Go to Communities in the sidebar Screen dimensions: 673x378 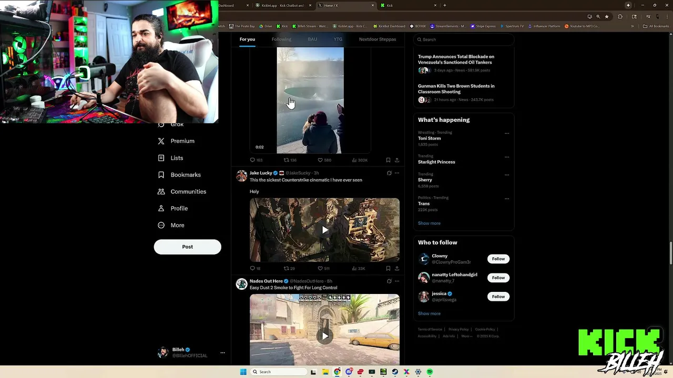click(182, 191)
